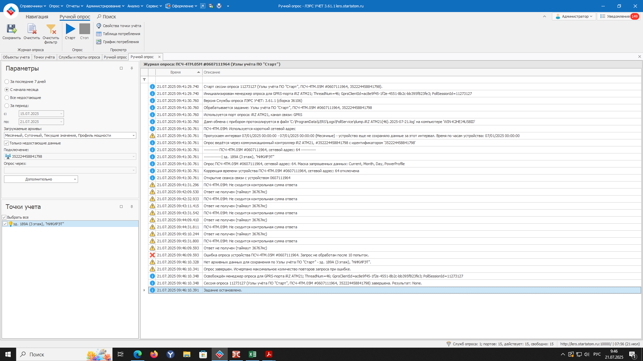
Task: Open the Администратор user dropdown
Action: [x=574, y=16]
